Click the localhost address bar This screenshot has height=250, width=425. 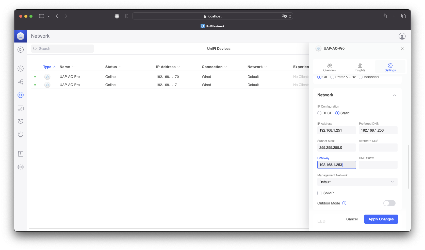pos(212,16)
